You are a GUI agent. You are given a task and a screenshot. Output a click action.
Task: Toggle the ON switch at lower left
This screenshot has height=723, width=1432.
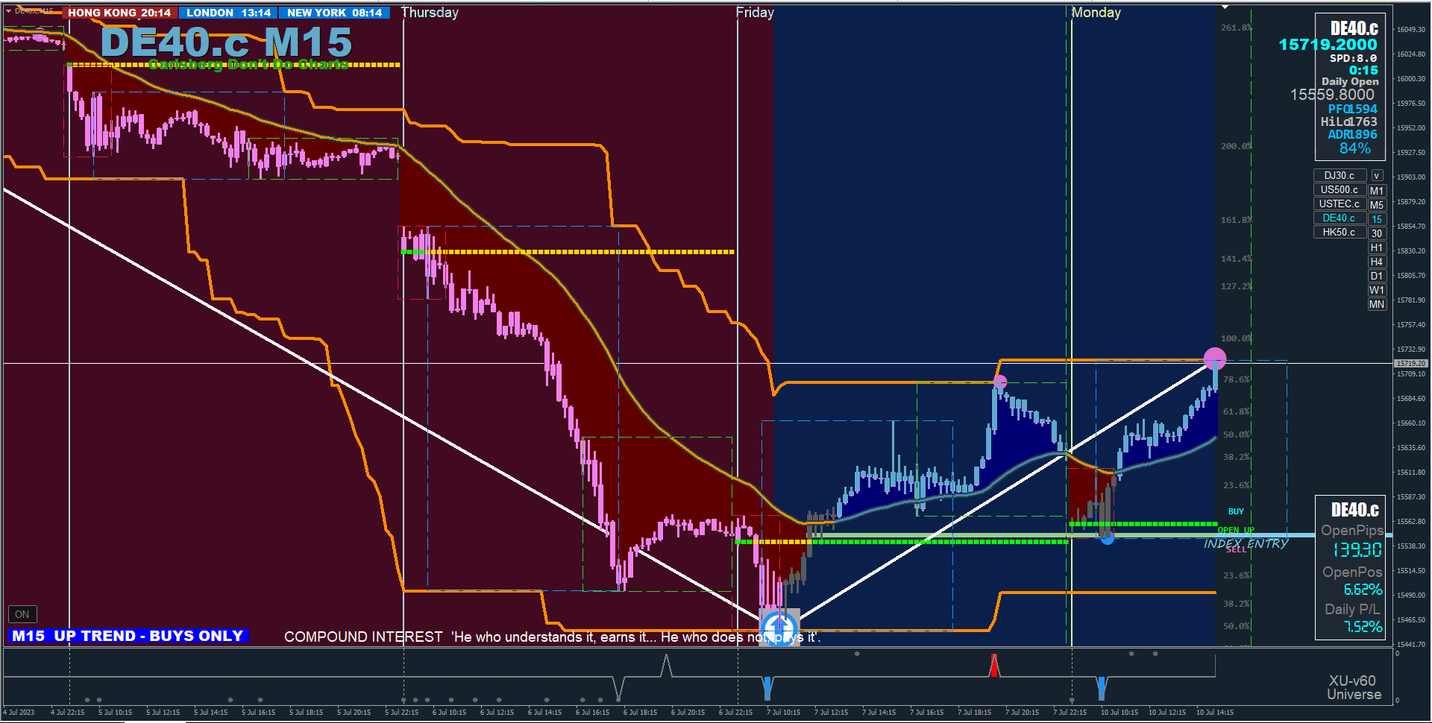22,614
